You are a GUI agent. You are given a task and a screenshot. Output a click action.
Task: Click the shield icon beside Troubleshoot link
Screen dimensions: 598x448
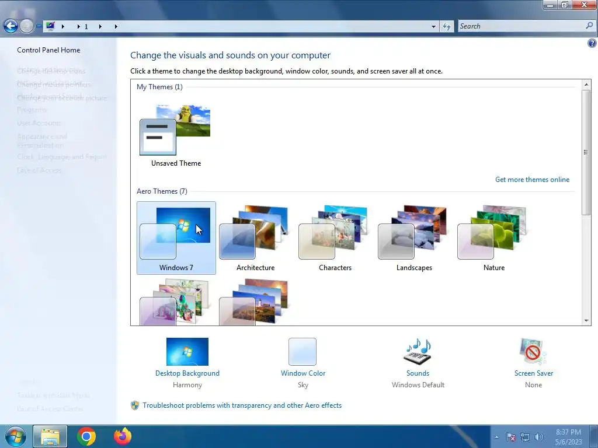[x=135, y=405]
